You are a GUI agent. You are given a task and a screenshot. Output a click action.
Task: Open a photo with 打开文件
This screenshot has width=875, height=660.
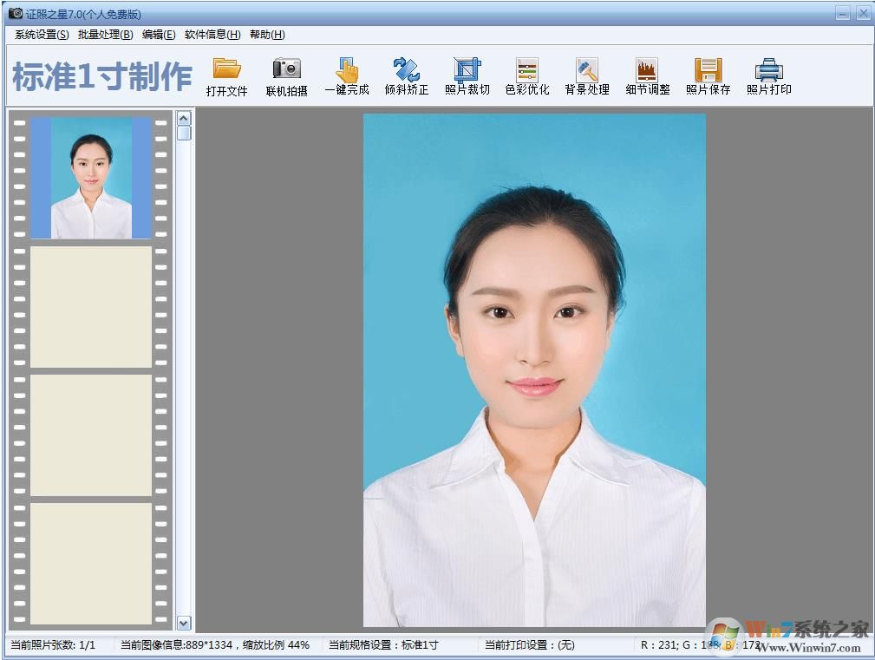(x=226, y=76)
